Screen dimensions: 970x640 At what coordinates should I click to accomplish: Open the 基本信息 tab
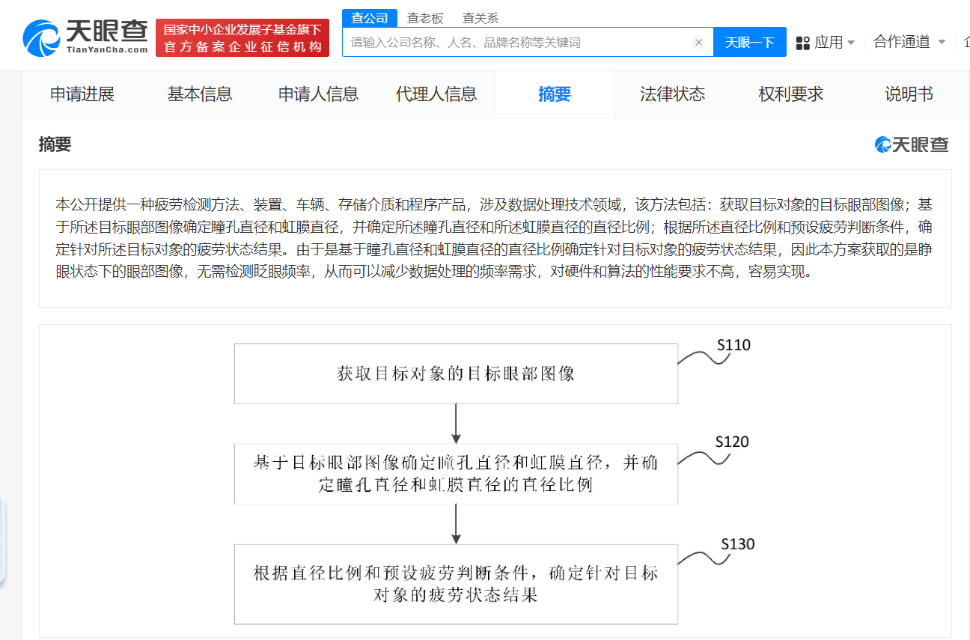[x=200, y=94]
